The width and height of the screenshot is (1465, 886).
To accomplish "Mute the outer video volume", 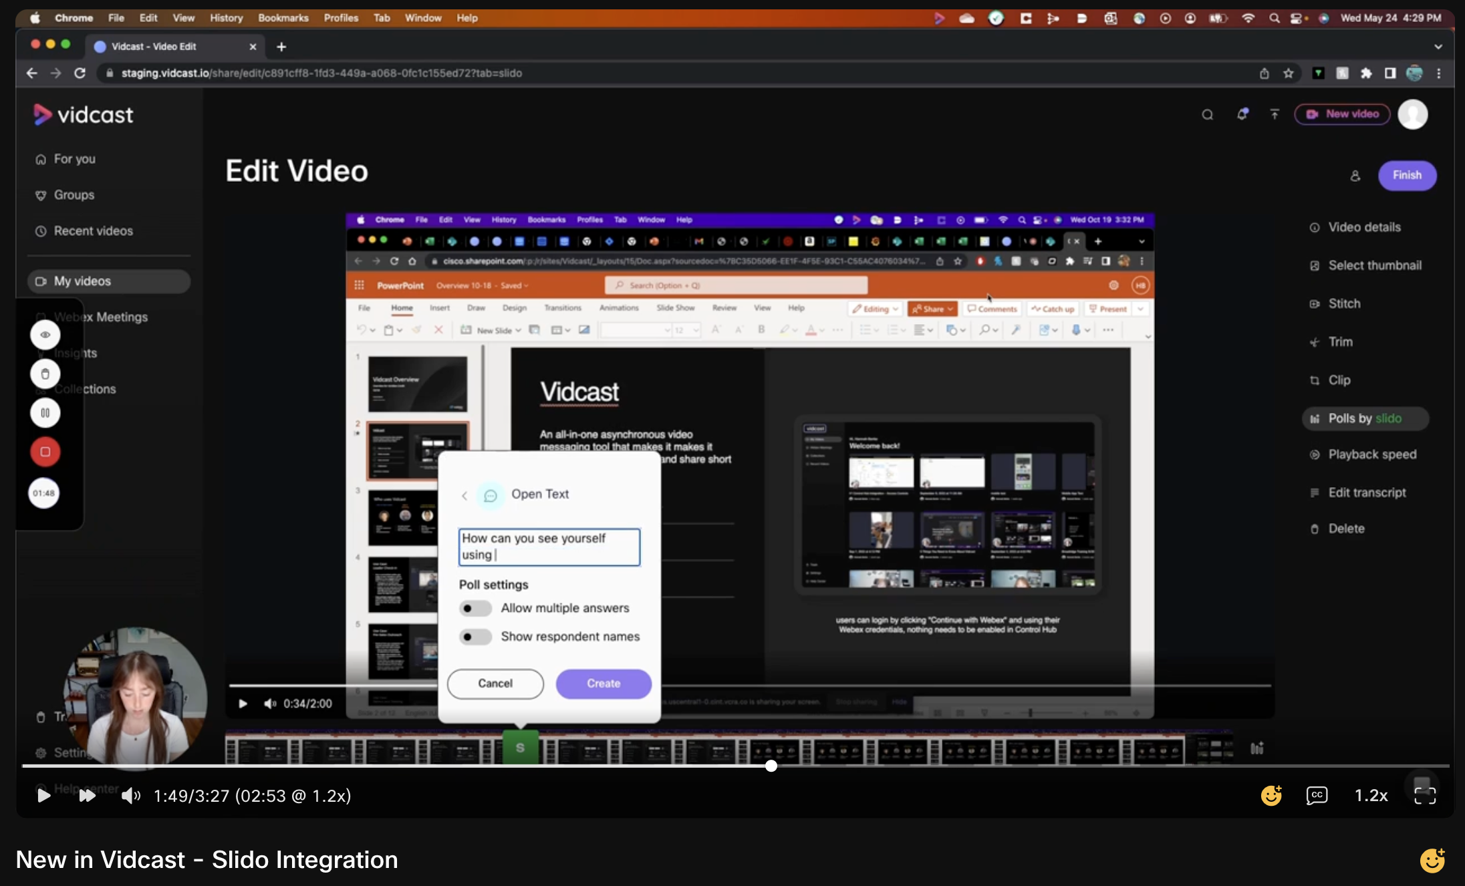I will coord(131,796).
